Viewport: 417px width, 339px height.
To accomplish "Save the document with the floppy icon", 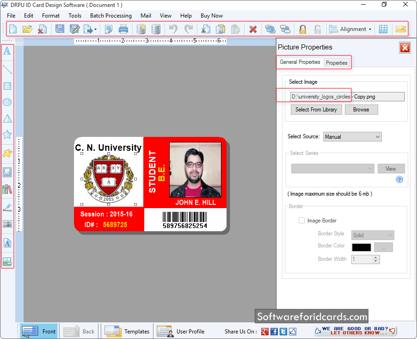I will 60,29.
